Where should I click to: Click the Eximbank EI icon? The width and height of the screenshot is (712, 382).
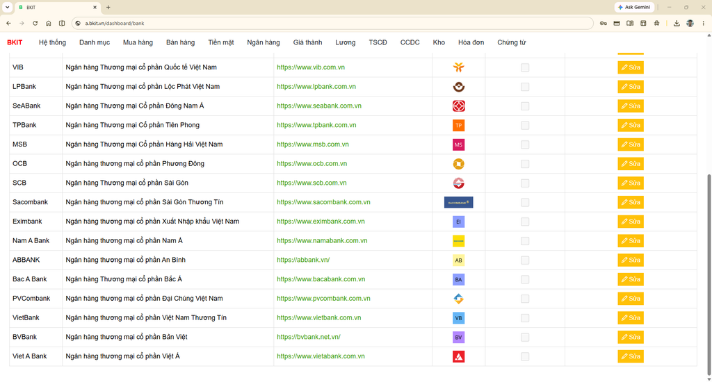coord(459,222)
